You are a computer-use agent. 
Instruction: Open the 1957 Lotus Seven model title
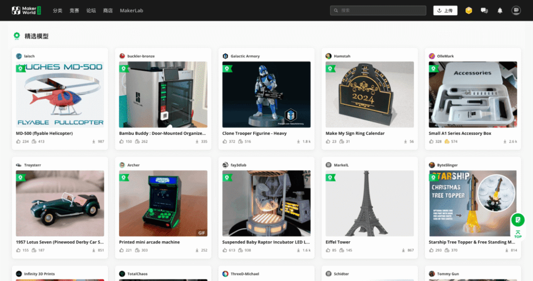click(60, 242)
